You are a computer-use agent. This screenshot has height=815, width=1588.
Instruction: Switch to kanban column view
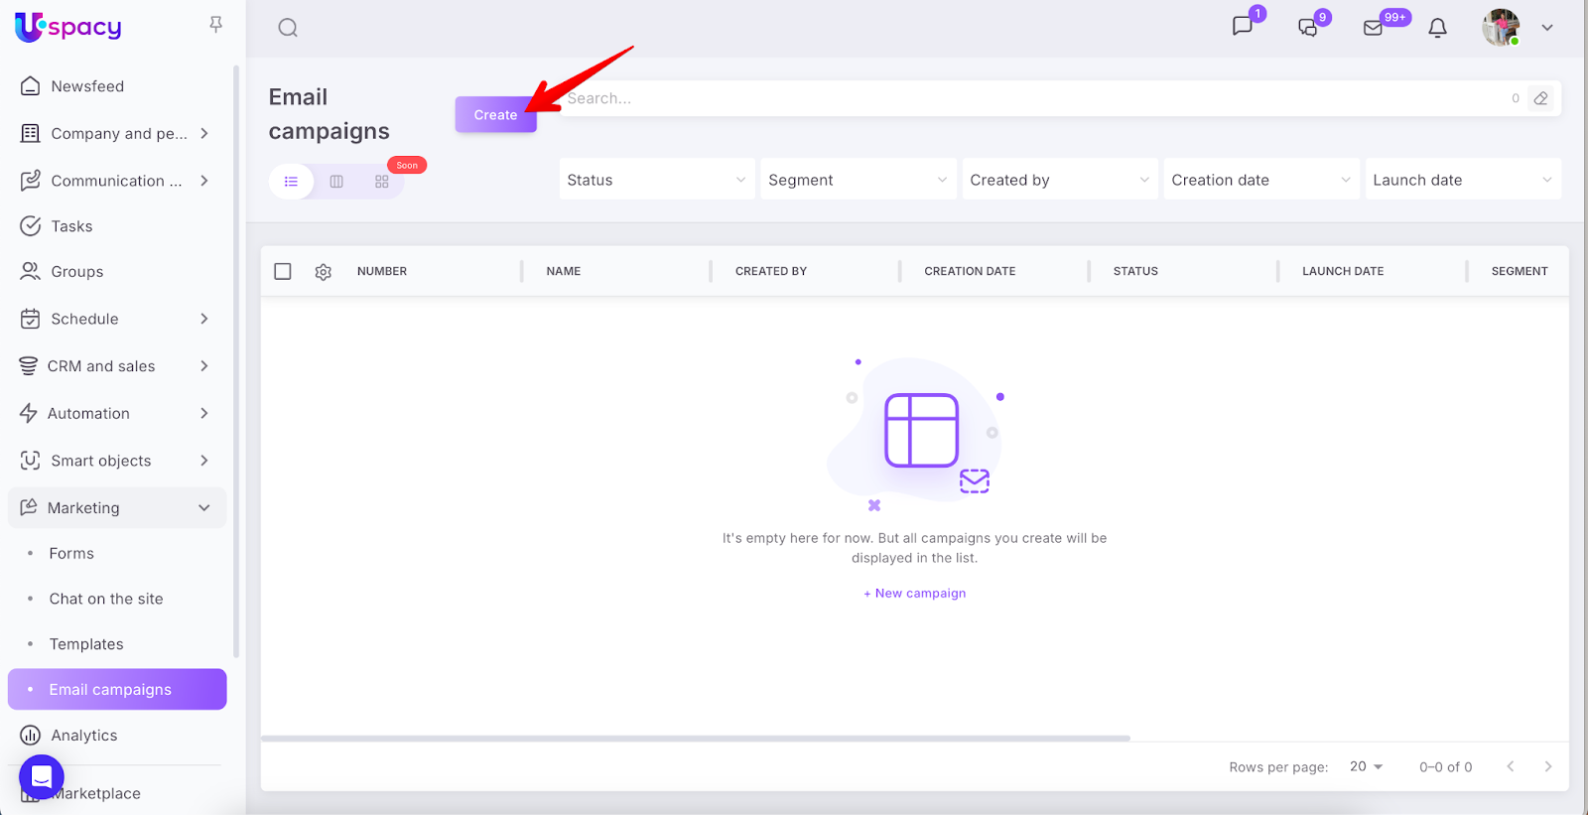pos(336,182)
